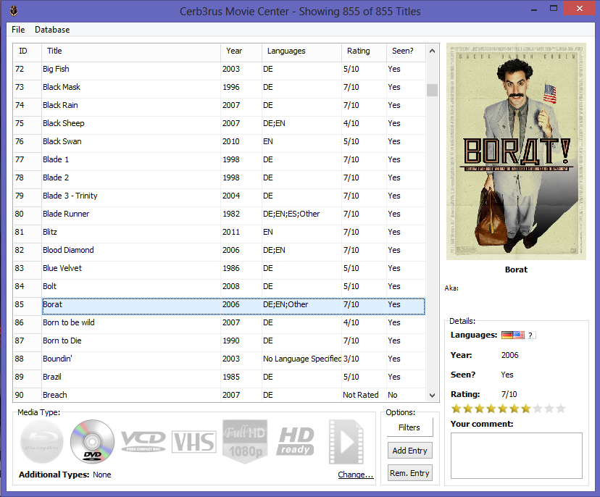600x497 pixels.
Task: Click the scrollbar down arrow in movie list
Action: pyautogui.click(x=432, y=396)
